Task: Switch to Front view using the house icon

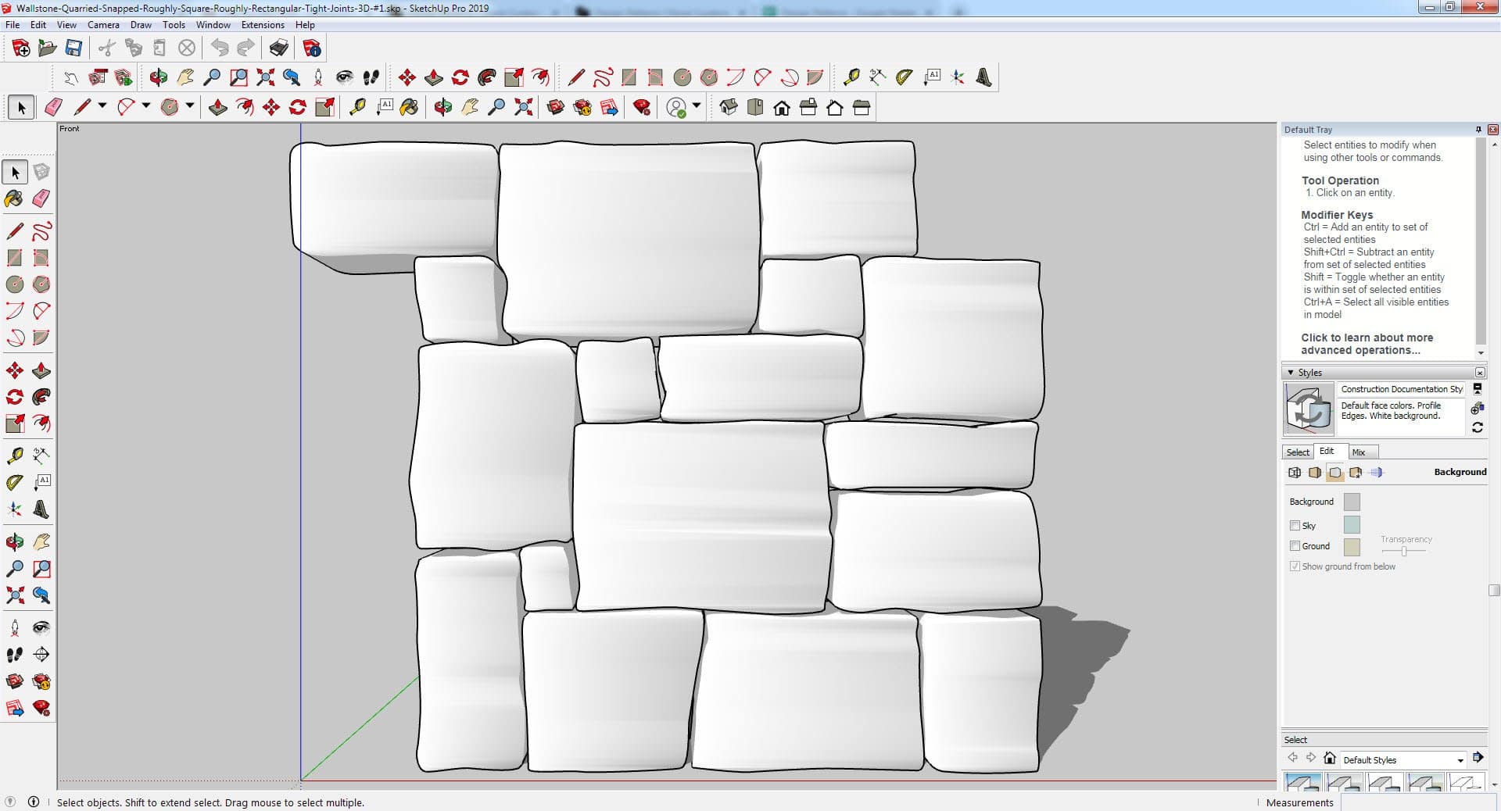Action: [x=782, y=108]
